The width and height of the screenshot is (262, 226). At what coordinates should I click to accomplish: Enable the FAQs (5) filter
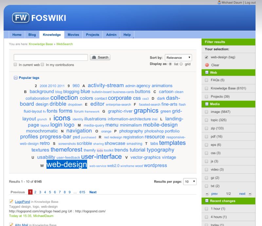tap(207, 80)
